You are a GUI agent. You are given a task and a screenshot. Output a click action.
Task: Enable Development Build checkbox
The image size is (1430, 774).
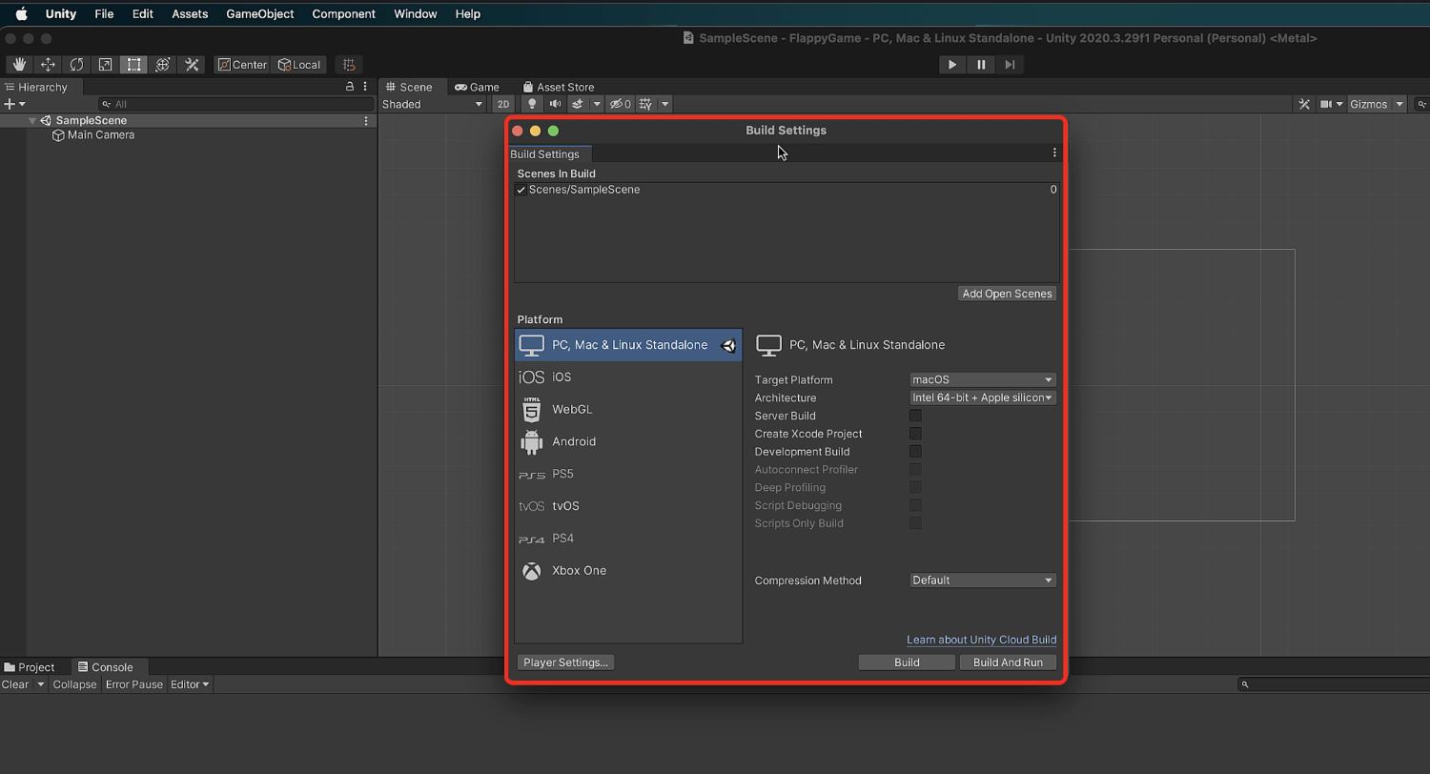pyautogui.click(x=915, y=452)
